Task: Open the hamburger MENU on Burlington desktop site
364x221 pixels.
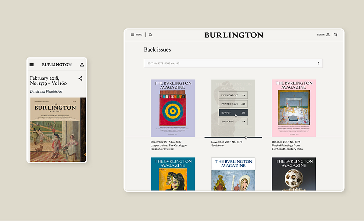Action: [x=136, y=35]
